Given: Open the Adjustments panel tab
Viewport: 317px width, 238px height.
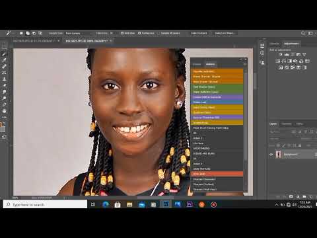Looking at the screenshot, I should point(291,44).
